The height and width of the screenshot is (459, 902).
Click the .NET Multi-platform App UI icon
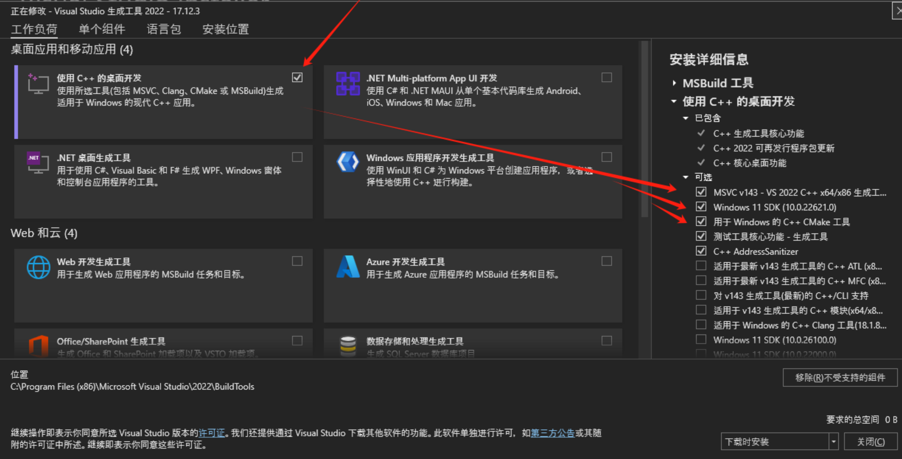point(348,83)
